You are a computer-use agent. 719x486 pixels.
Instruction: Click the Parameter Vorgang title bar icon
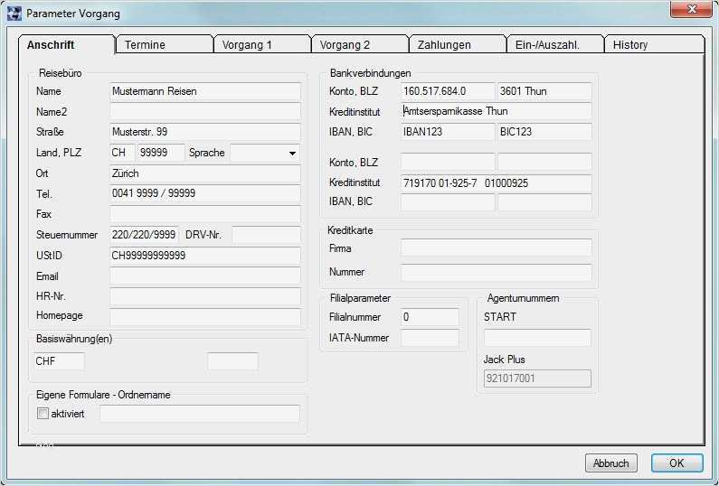point(14,14)
